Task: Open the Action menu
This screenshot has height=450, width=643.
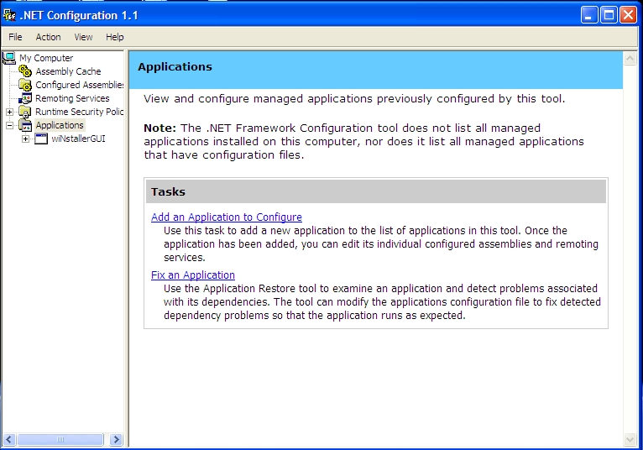Action: (48, 37)
